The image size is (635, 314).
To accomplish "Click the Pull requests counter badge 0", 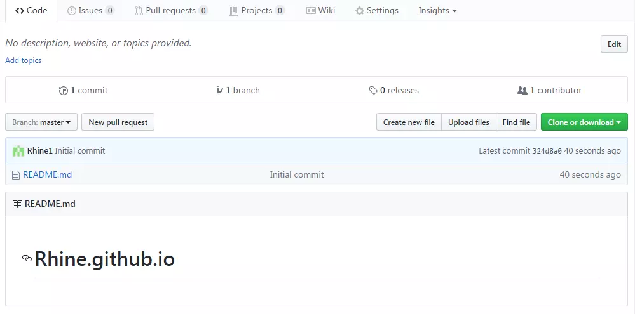I will 203,11.
